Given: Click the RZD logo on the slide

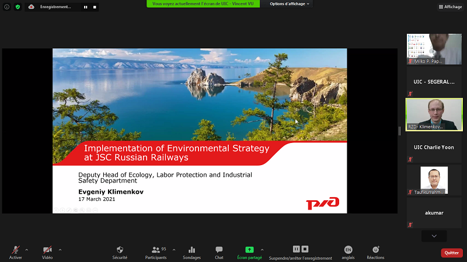Looking at the screenshot, I should pyautogui.click(x=323, y=203).
